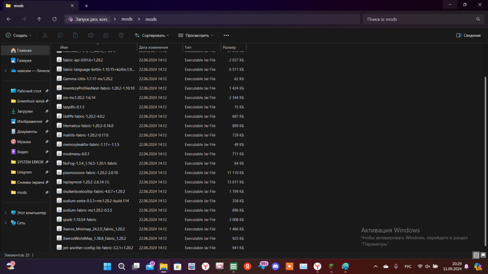Open the three-dots more options menu

point(226,36)
